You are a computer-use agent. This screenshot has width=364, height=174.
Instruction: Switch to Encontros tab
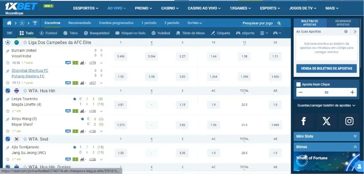(53, 23)
